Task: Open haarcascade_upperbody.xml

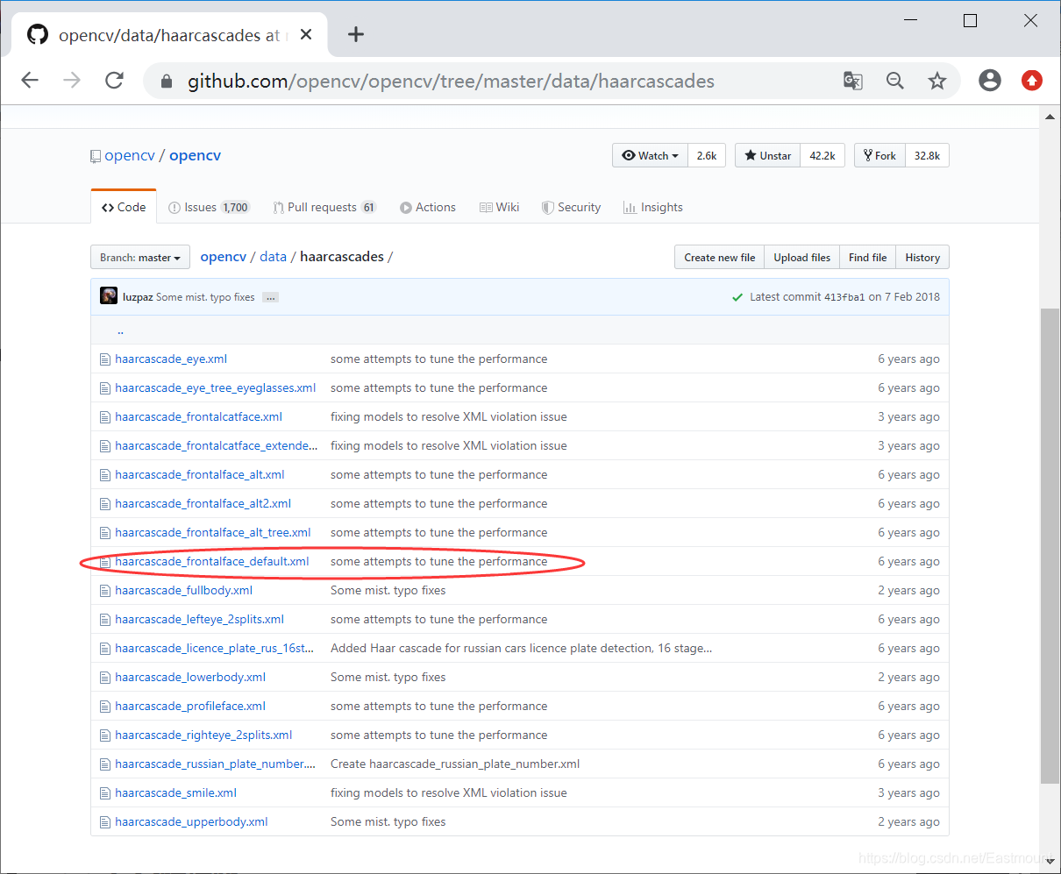Action: coord(191,822)
